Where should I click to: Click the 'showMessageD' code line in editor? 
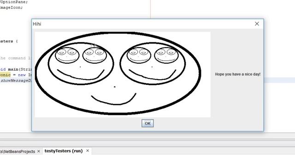pyautogui.click(x=16, y=81)
